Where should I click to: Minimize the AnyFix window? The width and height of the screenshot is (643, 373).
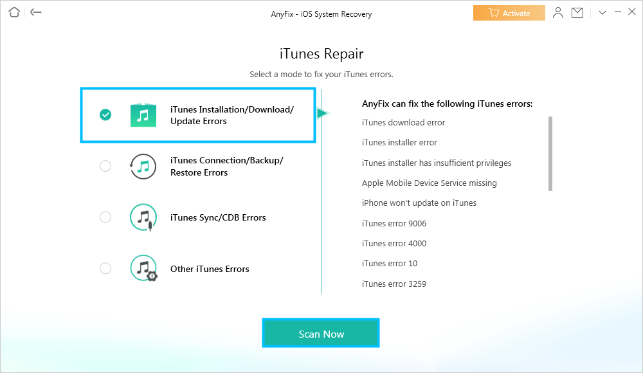pos(617,13)
